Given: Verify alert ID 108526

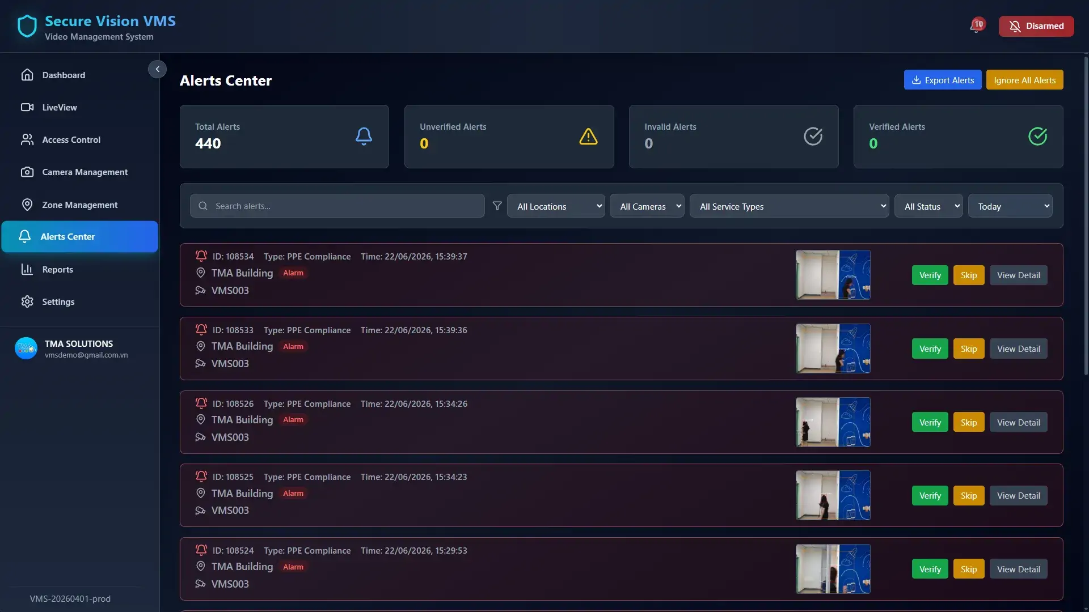Looking at the screenshot, I should 930,422.
